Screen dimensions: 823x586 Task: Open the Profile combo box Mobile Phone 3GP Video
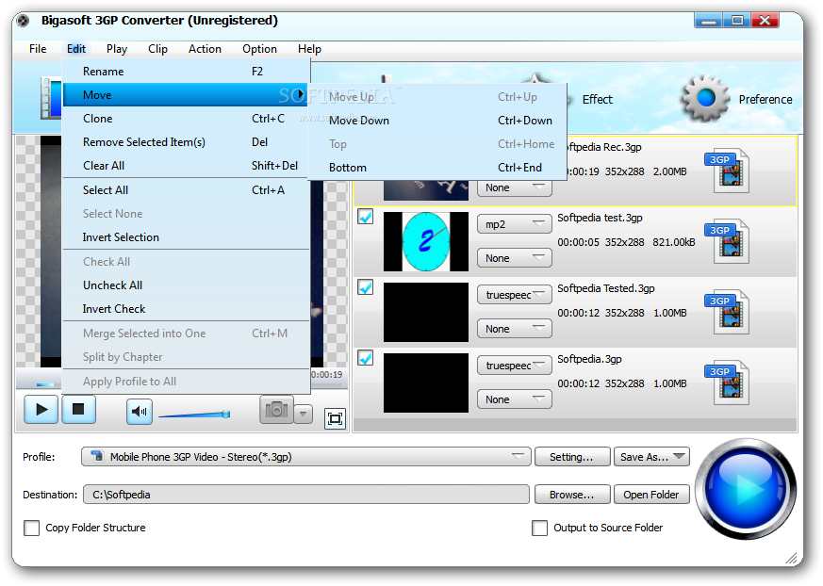[x=306, y=457]
